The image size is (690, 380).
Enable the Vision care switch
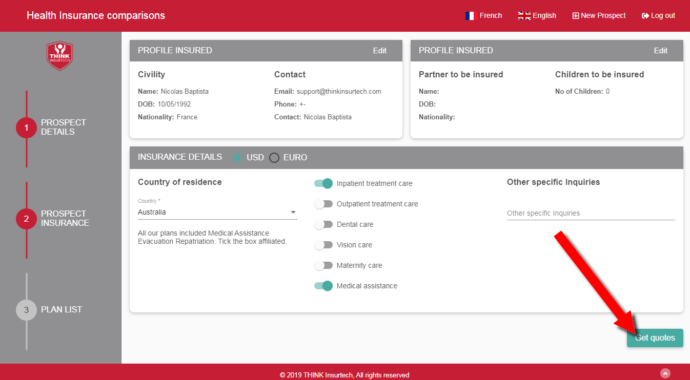323,245
